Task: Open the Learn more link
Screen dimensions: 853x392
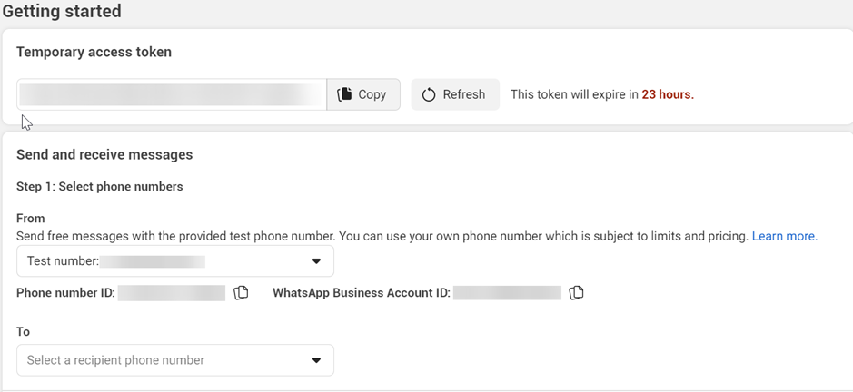Action: [784, 236]
